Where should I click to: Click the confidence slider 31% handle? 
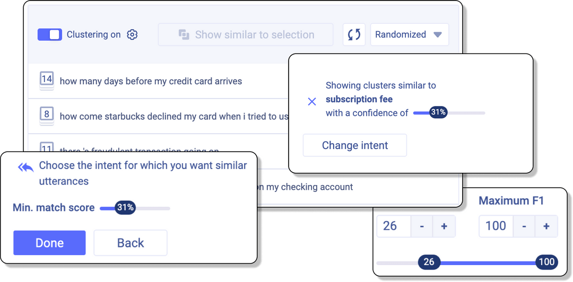coord(438,112)
